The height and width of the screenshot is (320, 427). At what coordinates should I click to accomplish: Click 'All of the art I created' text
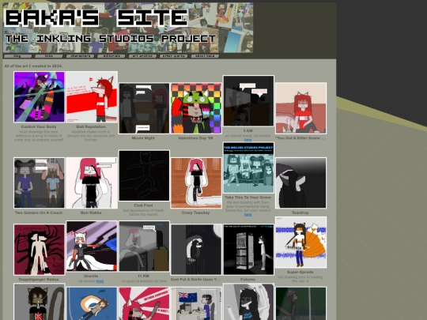pyautogui.click(x=33, y=66)
